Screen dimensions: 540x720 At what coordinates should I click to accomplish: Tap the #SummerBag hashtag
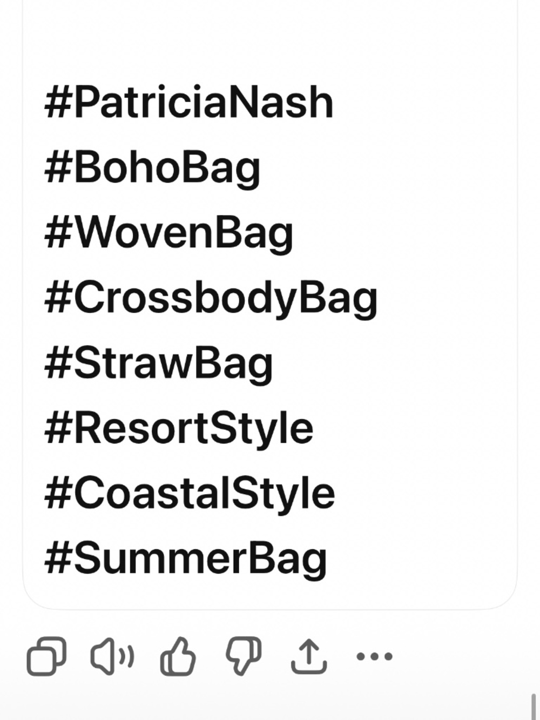(x=186, y=560)
